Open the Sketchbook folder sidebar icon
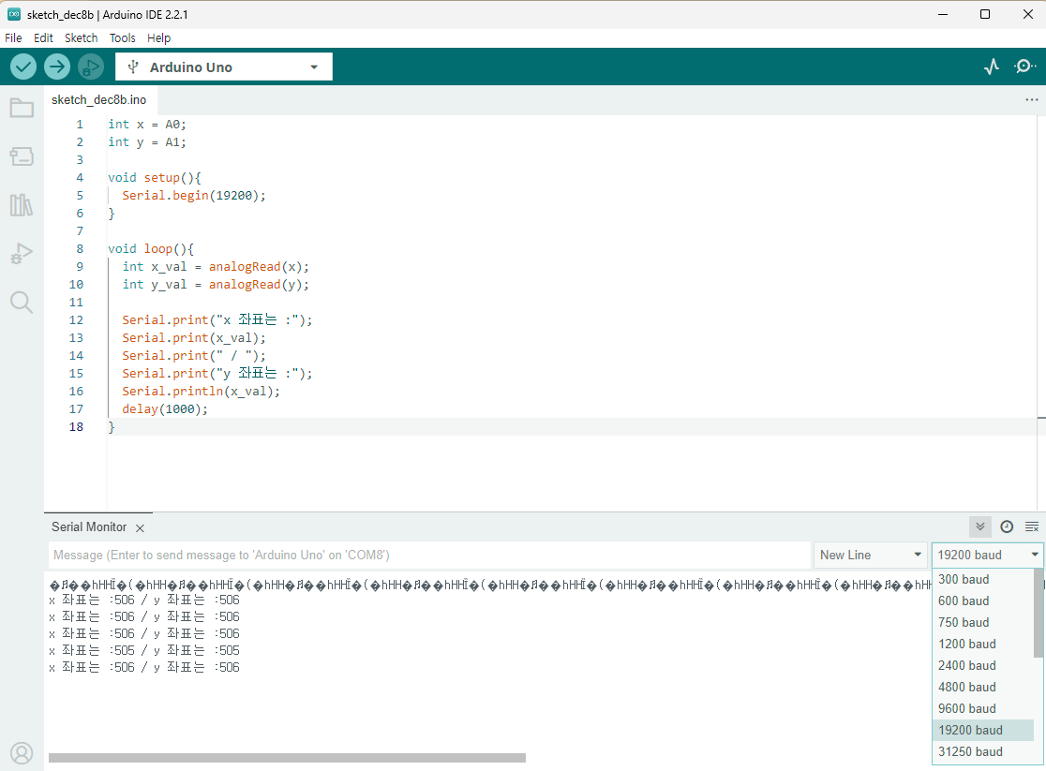 click(22, 108)
